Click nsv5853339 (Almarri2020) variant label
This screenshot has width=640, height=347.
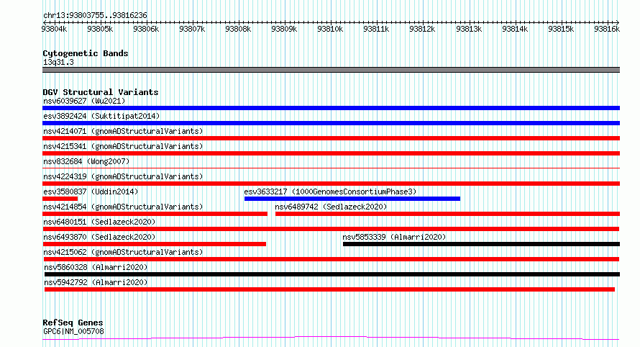394,237
